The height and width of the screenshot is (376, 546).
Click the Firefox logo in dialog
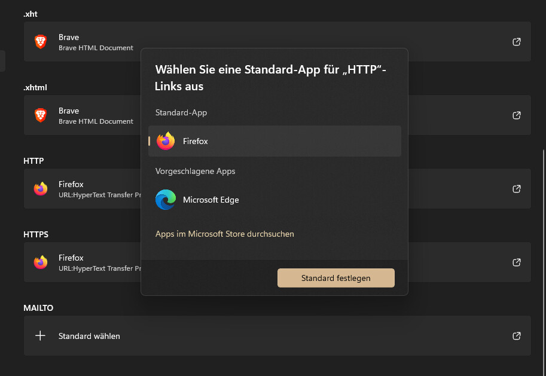[166, 141]
